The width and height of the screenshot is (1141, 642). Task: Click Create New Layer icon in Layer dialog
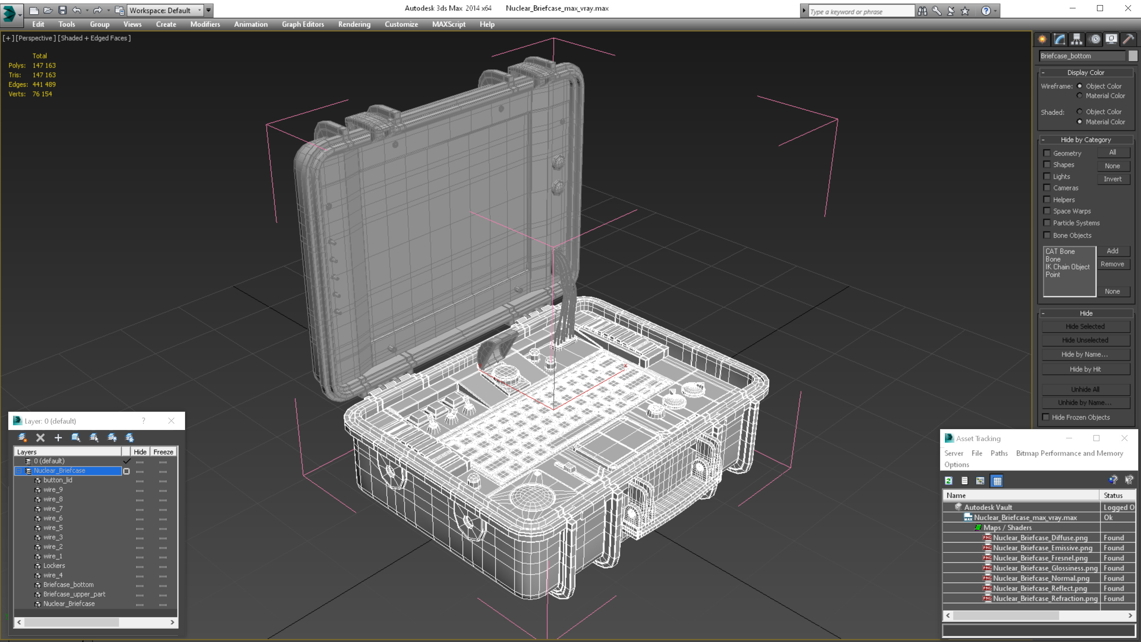coord(22,438)
